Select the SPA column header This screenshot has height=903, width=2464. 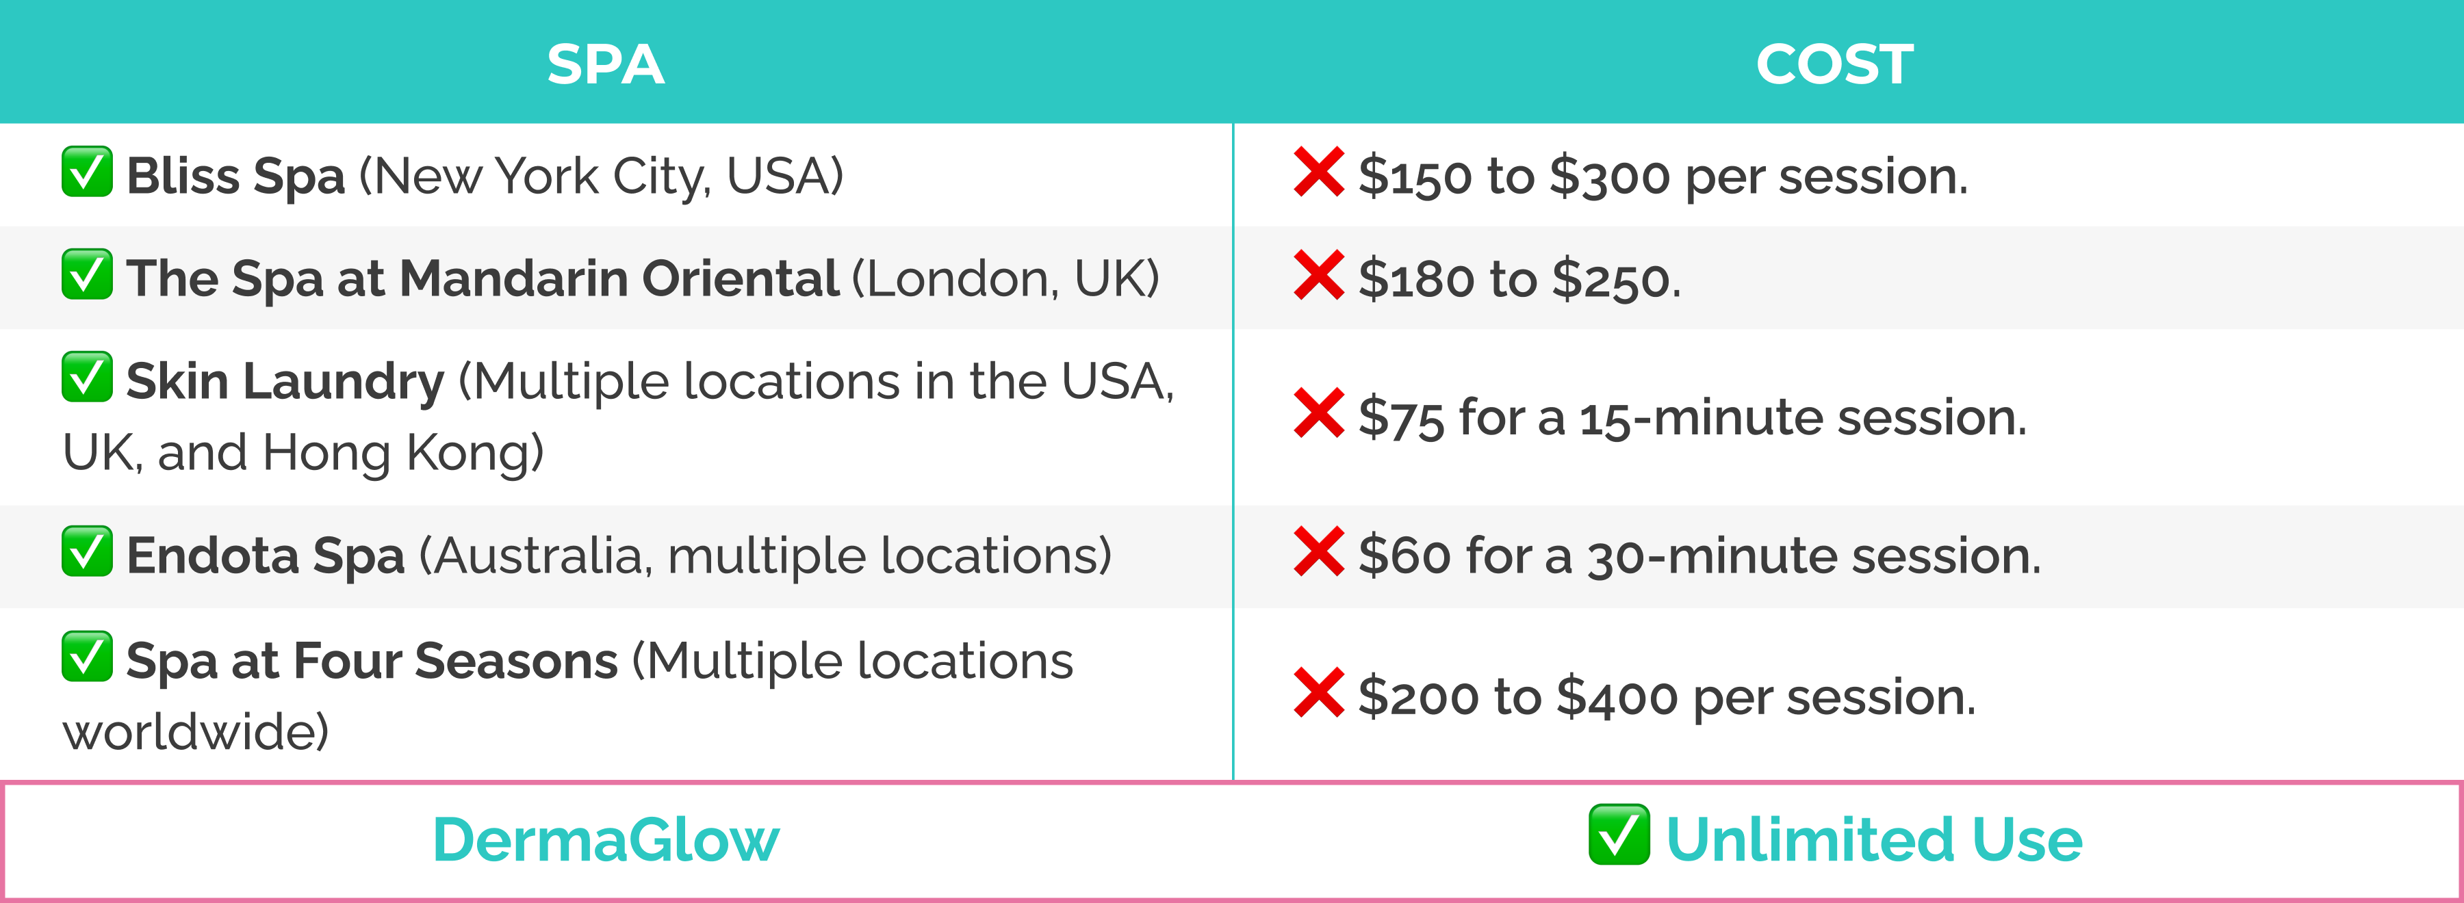click(606, 64)
